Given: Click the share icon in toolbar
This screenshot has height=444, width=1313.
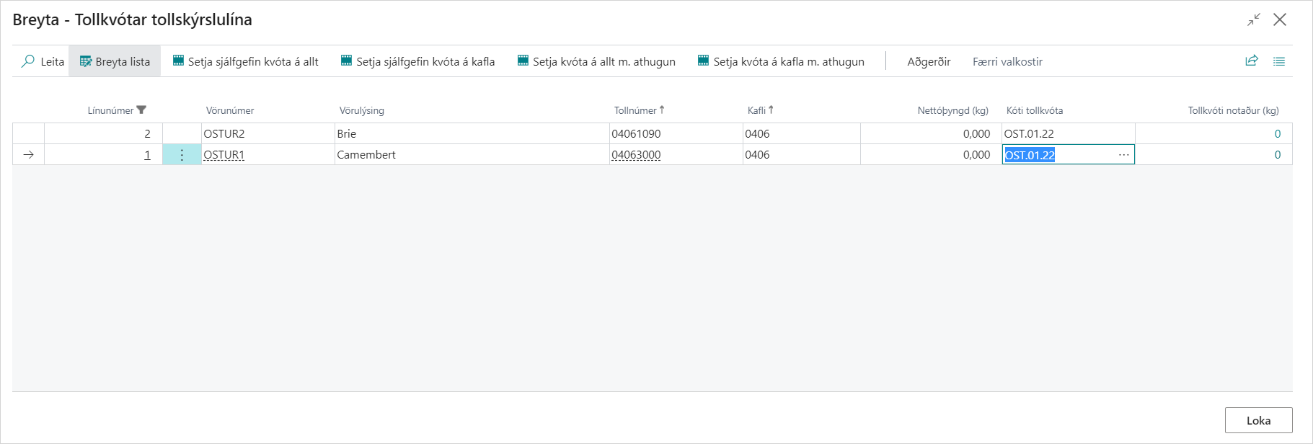Looking at the screenshot, I should (x=1252, y=61).
